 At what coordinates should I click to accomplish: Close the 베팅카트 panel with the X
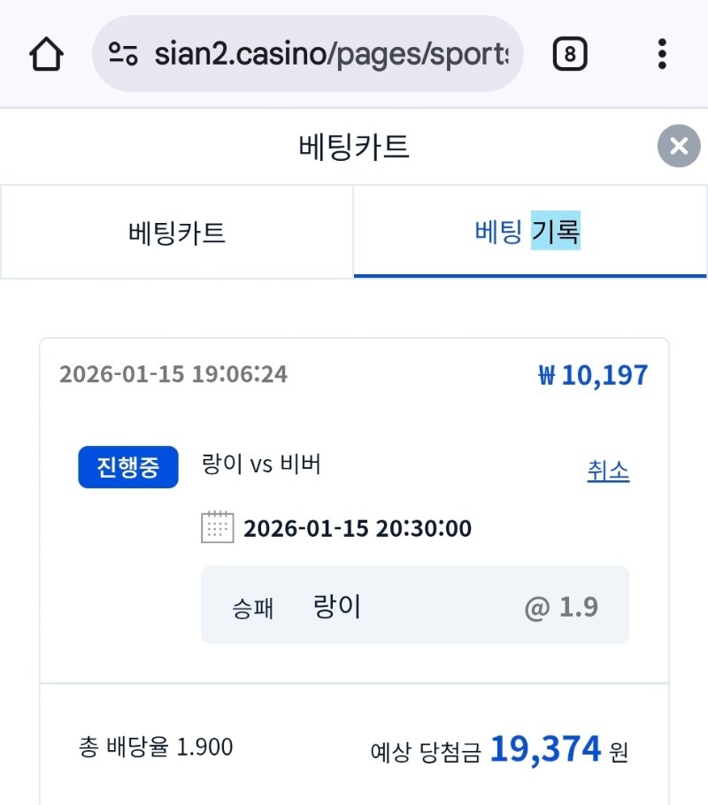(679, 146)
